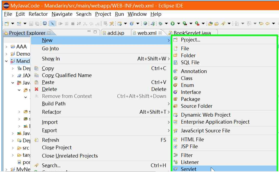Select Package in the New submenu

(224, 99)
